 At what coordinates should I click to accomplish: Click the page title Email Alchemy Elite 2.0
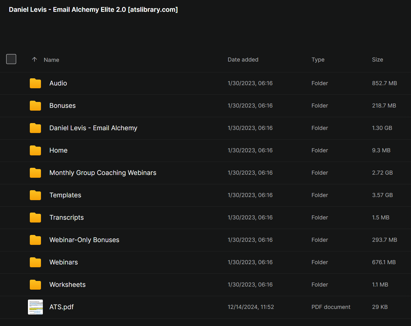pos(89,10)
